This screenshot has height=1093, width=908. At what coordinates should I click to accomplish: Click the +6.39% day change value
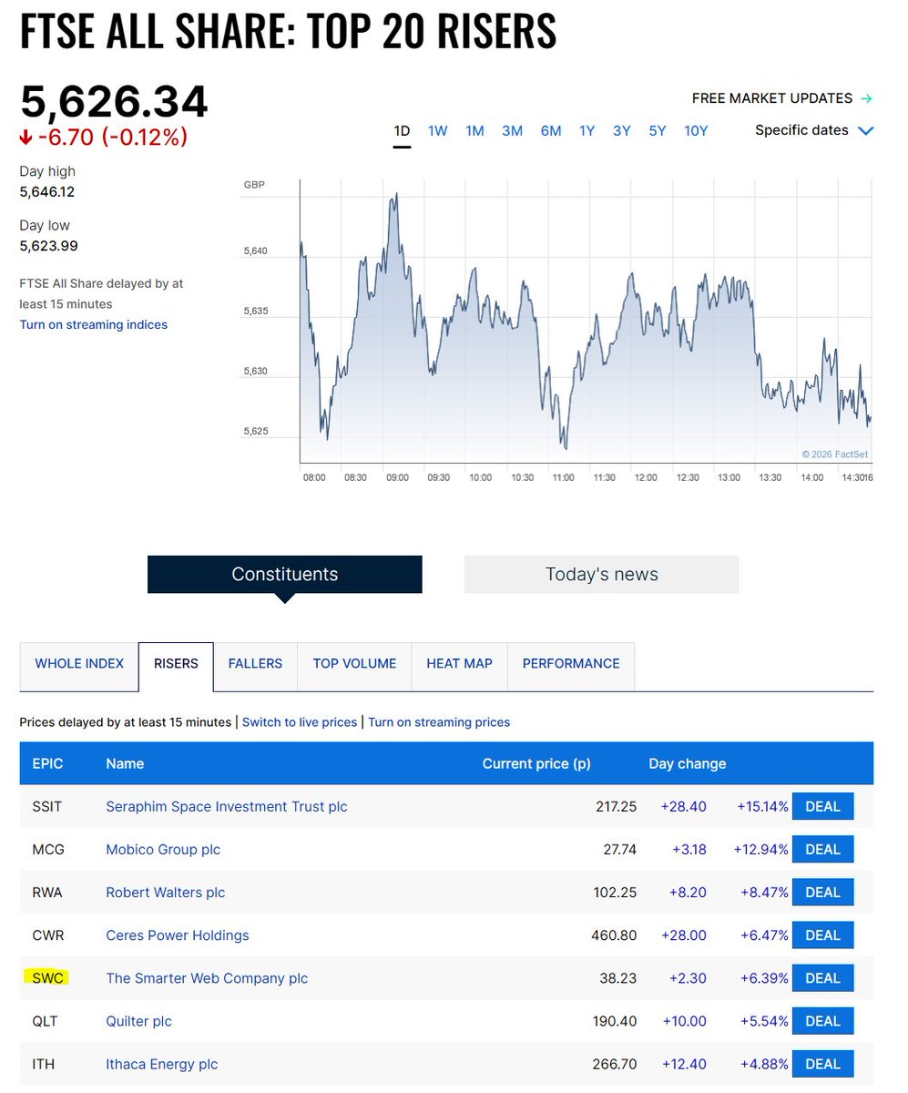pos(763,978)
